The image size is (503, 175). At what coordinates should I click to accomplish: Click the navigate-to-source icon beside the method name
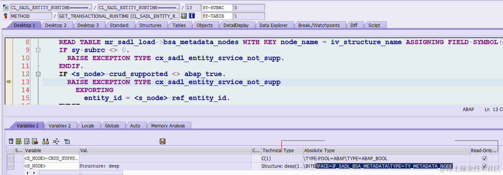184,16
